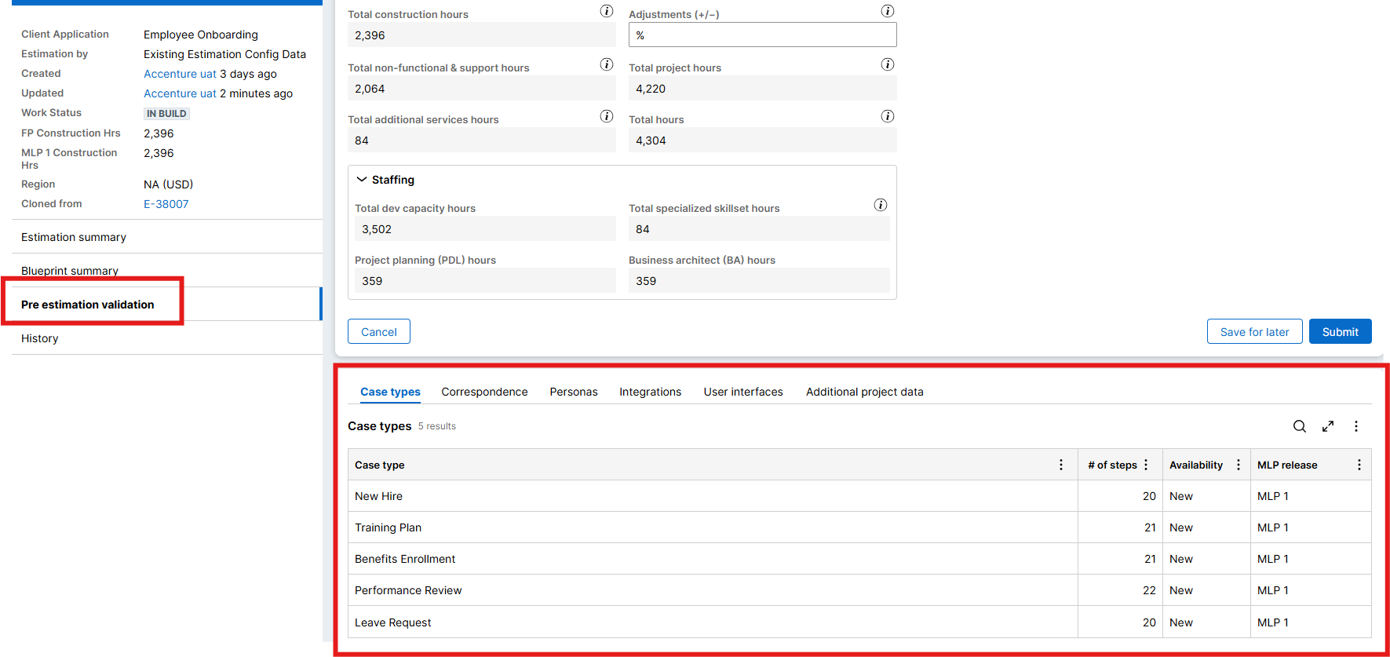
Task: Click info icon for Total construction hours
Action: (607, 11)
